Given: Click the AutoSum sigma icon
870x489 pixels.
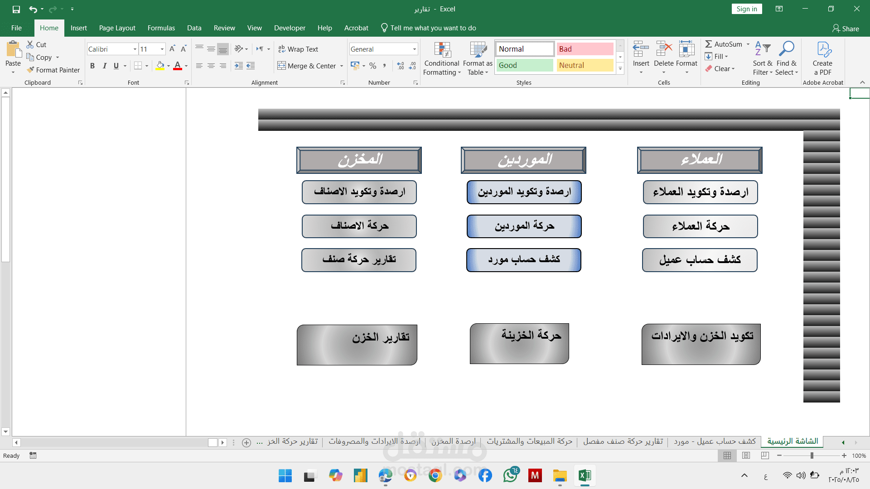Looking at the screenshot, I should pyautogui.click(x=709, y=44).
